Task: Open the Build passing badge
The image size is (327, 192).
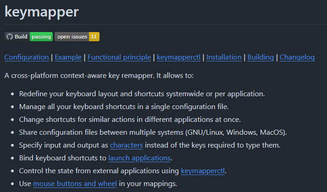Action: click(21, 37)
